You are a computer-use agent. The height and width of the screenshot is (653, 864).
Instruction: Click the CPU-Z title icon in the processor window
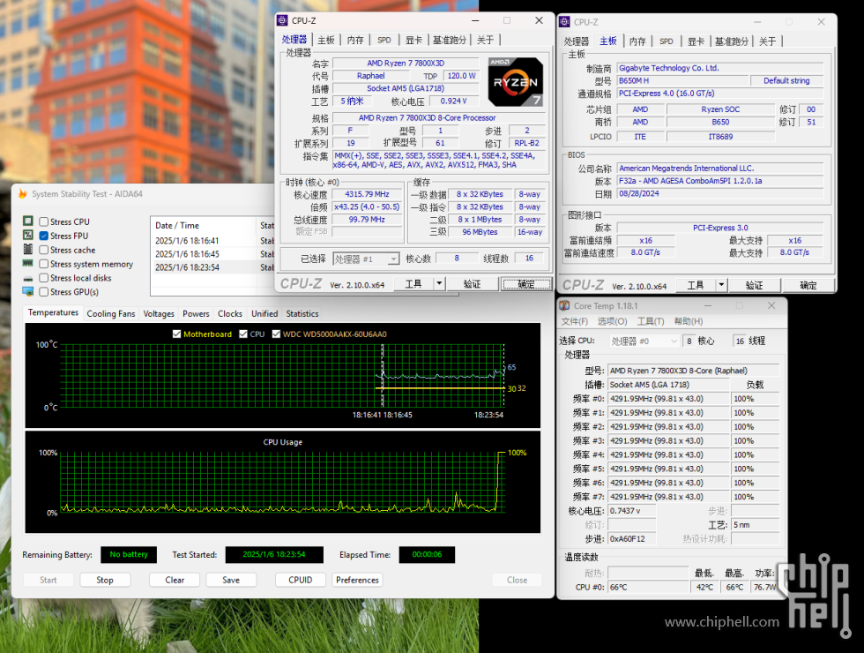(x=282, y=20)
